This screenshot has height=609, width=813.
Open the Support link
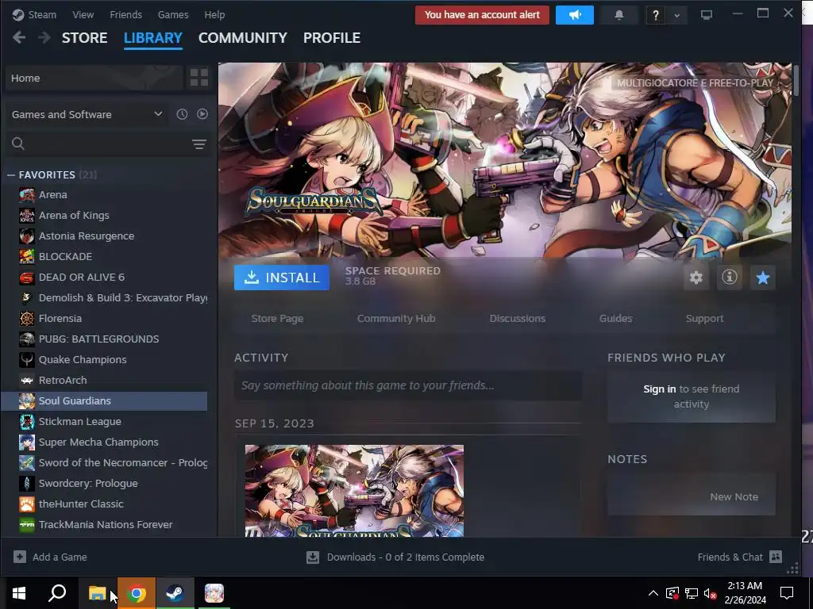(705, 319)
